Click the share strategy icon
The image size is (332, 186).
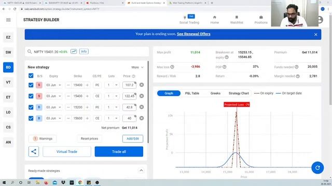pyautogui.click(x=34, y=151)
